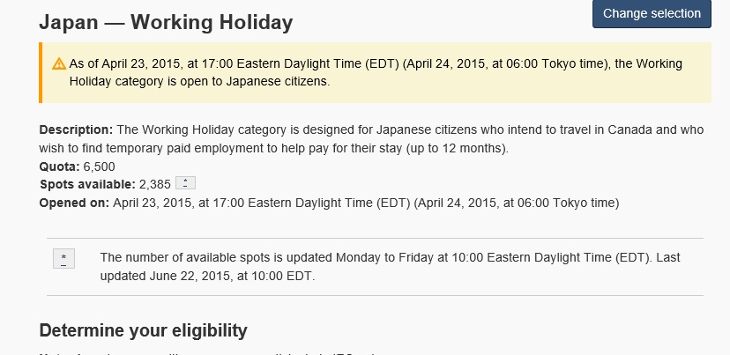
Task: Open footnote marker beside Spots available
Action: 185,183
